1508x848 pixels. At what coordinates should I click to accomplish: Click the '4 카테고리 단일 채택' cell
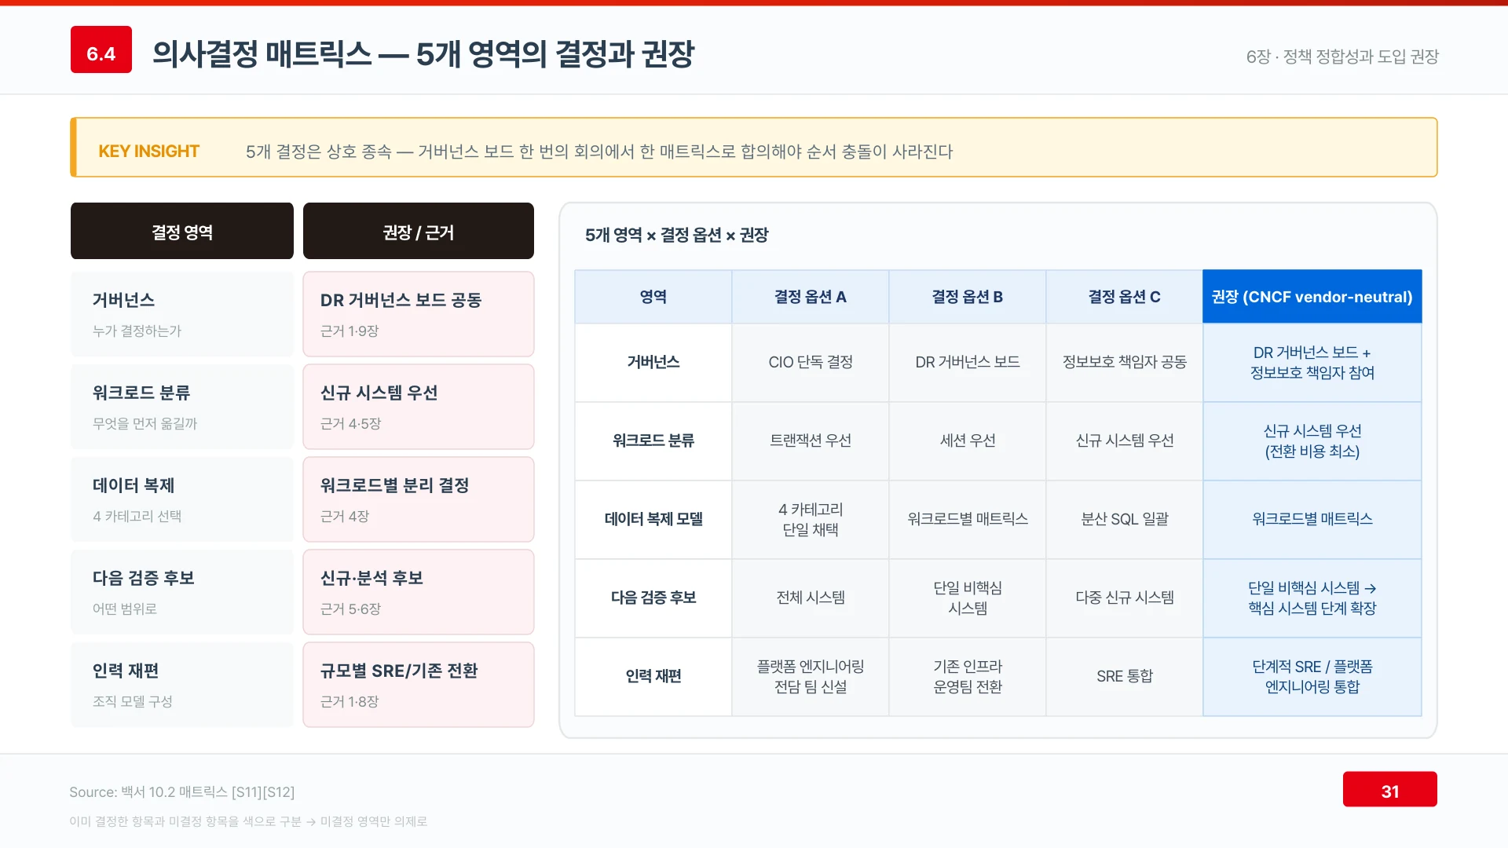tap(811, 520)
